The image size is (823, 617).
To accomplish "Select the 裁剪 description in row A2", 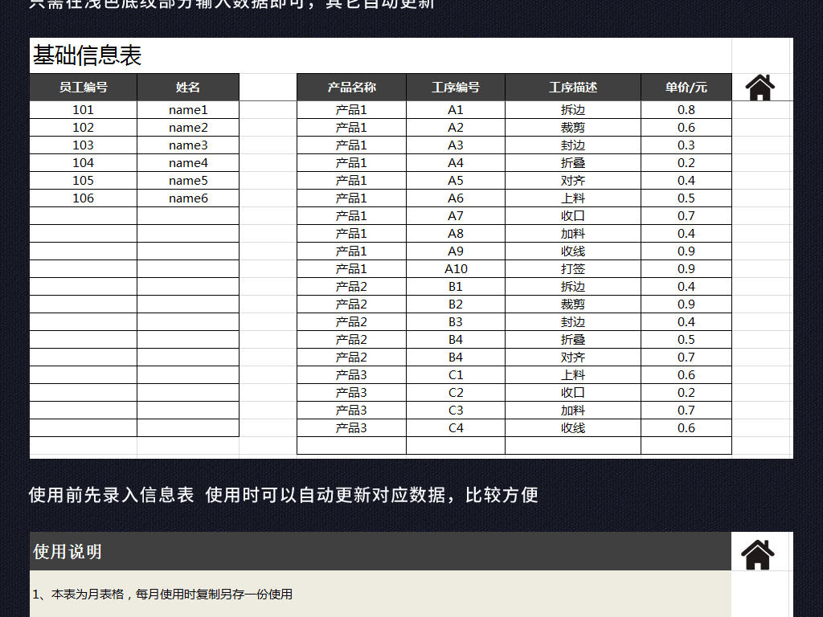I will click(x=572, y=128).
